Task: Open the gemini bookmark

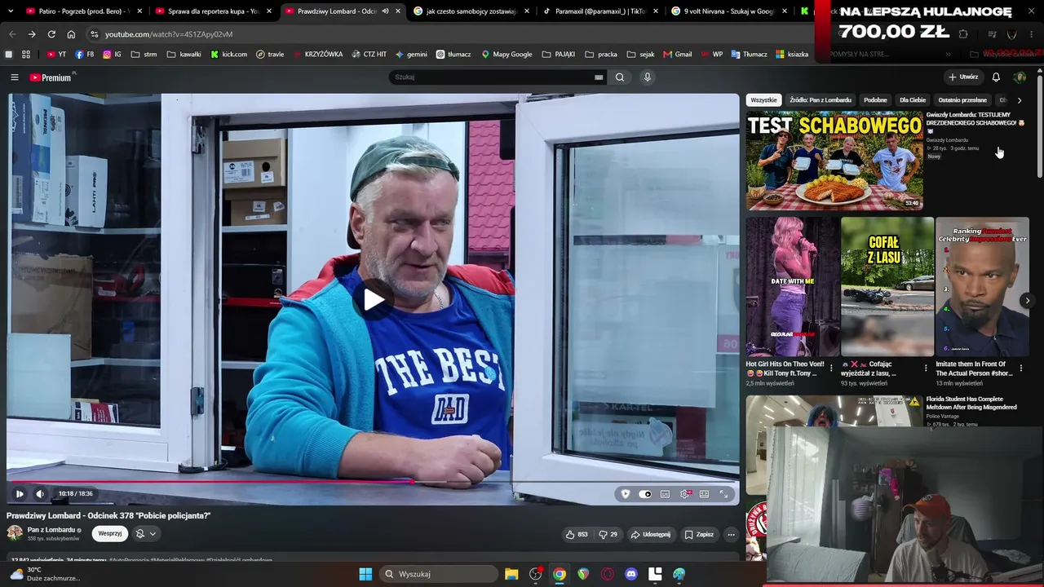Action: 411,55
